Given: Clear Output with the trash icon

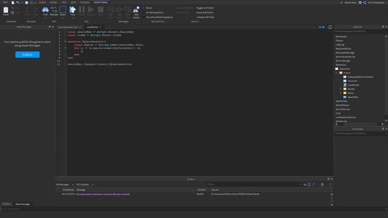Looking at the screenshot, I should [322, 184].
